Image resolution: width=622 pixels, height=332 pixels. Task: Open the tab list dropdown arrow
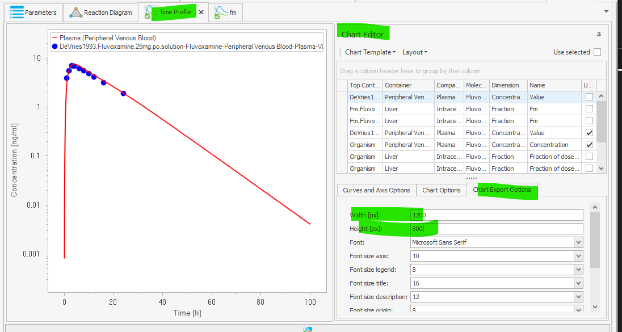click(x=606, y=11)
